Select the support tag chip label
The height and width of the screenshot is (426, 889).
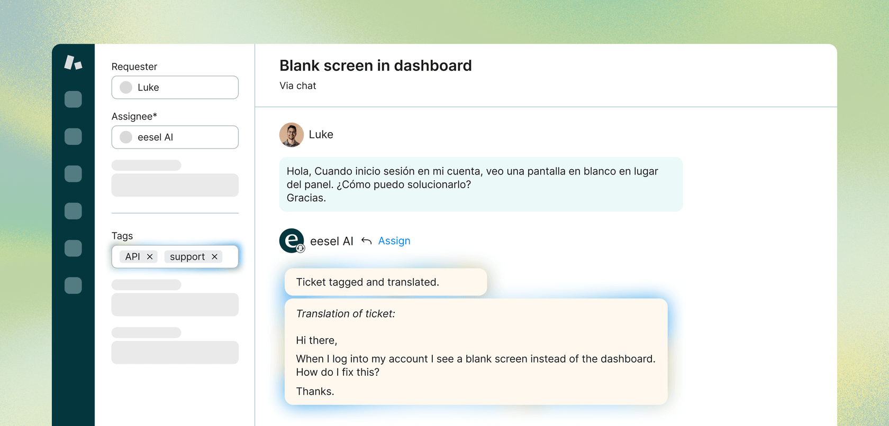pos(187,257)
